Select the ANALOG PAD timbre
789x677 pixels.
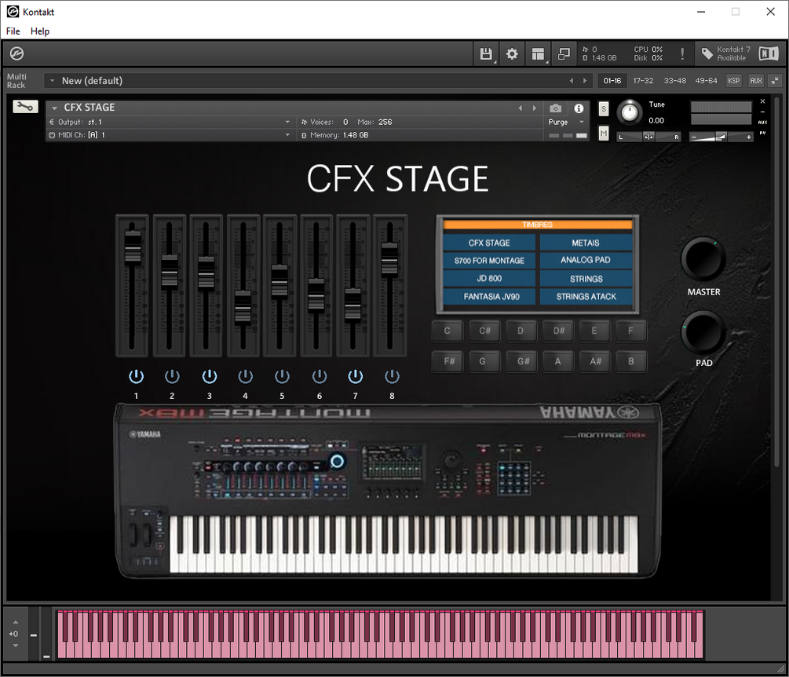point(586,260)
